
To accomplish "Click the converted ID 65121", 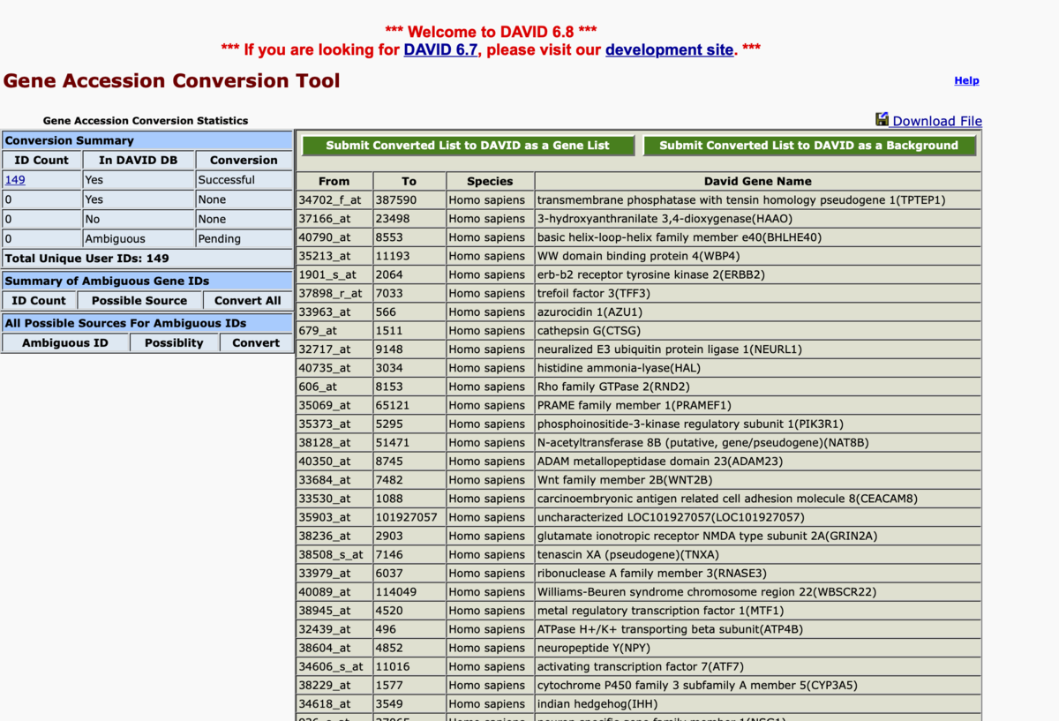I will click(x=393, y=405).
